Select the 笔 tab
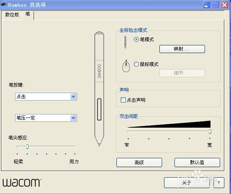 (28, 14)
